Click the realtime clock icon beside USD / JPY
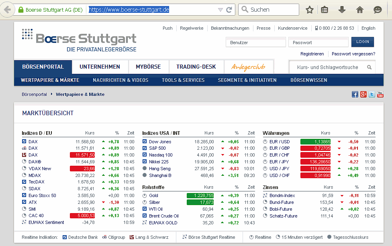This screenshot has width=392, height=246. click(x=265, y=169)
